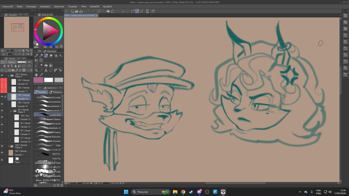Click the layer opacity slider

tap(22, 62)
